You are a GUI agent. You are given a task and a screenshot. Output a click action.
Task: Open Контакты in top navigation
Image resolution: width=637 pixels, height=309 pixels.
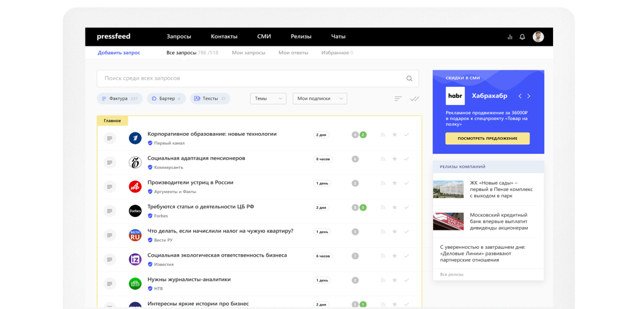[224, 37]
